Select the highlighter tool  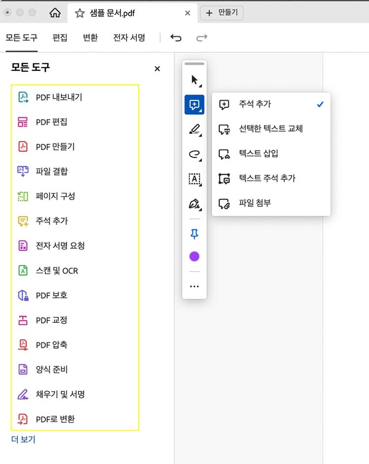[194, 129]
